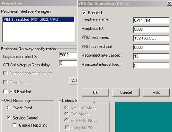Image resolution: width=172 pixels, height=132 pixels.
Task: Click the Peripheral name label text
Action: (95, 19)
